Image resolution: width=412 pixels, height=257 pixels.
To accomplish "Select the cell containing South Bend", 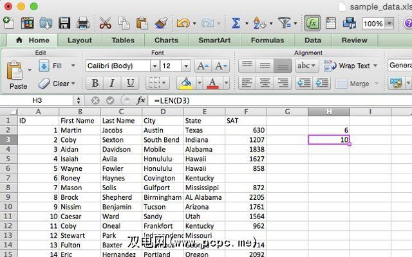I will point(163,140).
